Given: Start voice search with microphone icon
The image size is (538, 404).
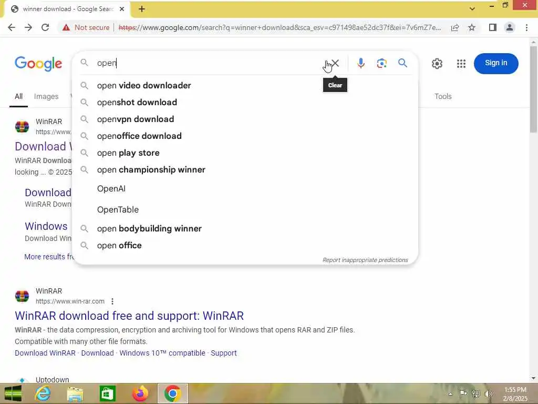Looking at the screenshot, I should coord(360,63).
